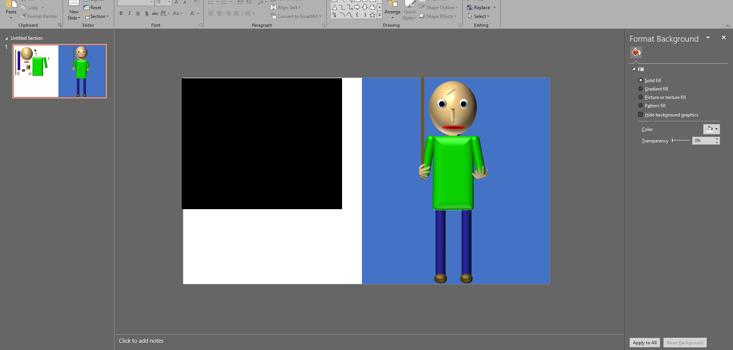Select the arc shape

pos(342,15)
